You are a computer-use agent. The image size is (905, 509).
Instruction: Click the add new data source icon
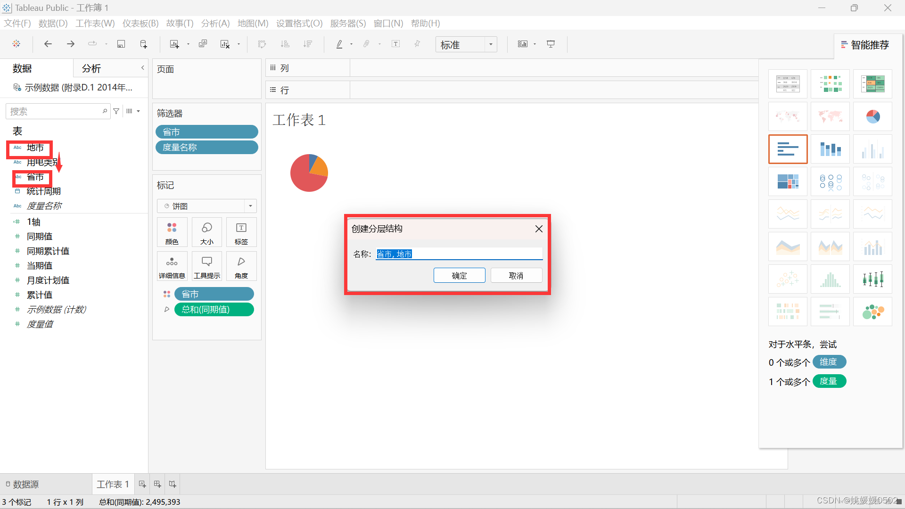tap(144, 44)
